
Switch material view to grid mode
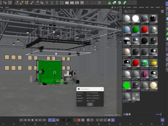(127, 114)
